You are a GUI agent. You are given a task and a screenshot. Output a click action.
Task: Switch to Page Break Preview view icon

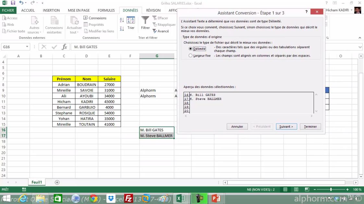click(307, 189)
